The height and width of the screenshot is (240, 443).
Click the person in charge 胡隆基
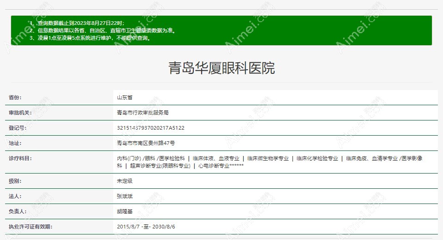tap(124, 211)
